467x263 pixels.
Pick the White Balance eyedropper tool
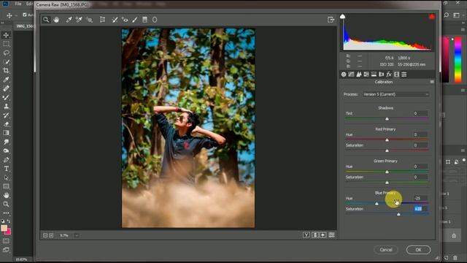click(x=69, y=20)
